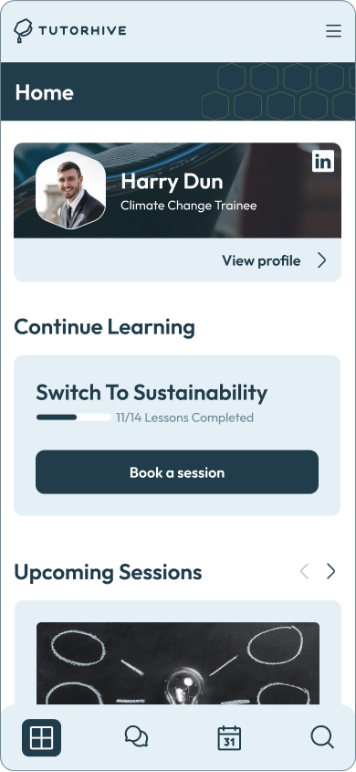
Task: Click the Upcoming Sessions heading
Action: click(108, 572)
